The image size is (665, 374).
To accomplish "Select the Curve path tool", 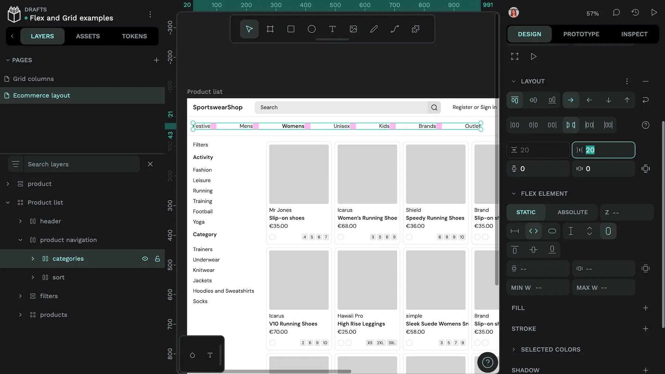I will point(395,29).
